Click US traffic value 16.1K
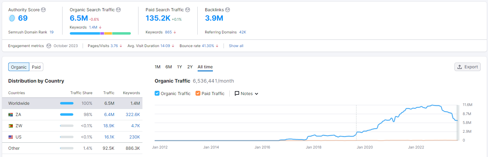The width and height of the screenshot is (488, 157). point(109,137)
